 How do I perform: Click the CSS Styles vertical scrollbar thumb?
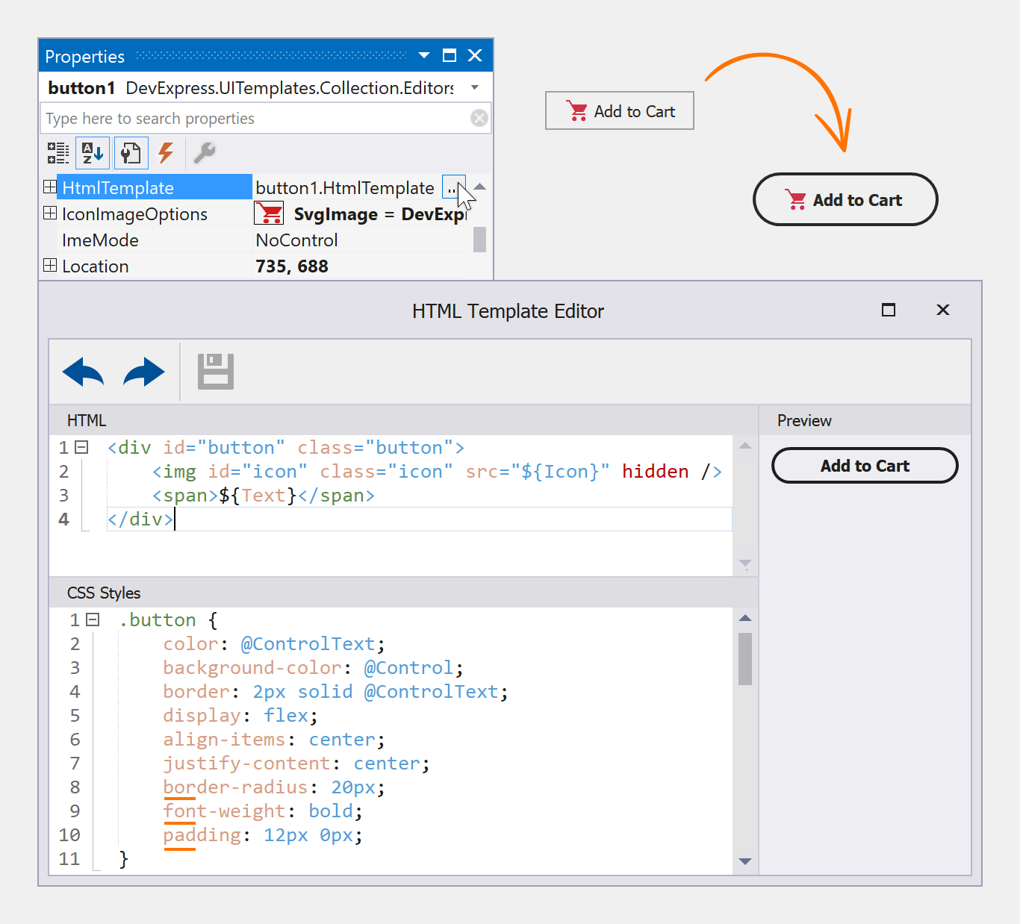tap(744, 658)
